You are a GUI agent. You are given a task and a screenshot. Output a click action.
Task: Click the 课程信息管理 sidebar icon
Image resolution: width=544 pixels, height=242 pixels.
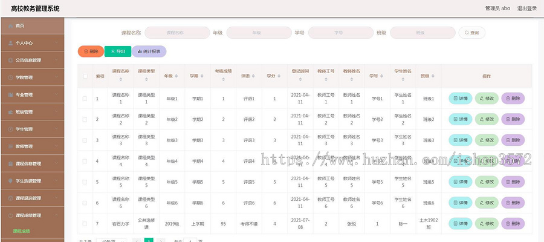pyautogui.click(x=10, y=164)
